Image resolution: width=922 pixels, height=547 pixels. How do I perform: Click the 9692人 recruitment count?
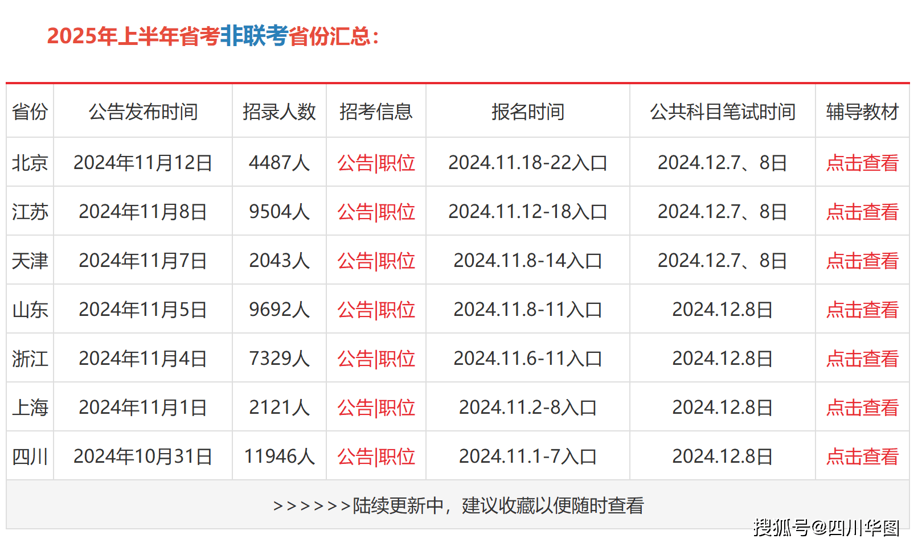coord(279,310)
